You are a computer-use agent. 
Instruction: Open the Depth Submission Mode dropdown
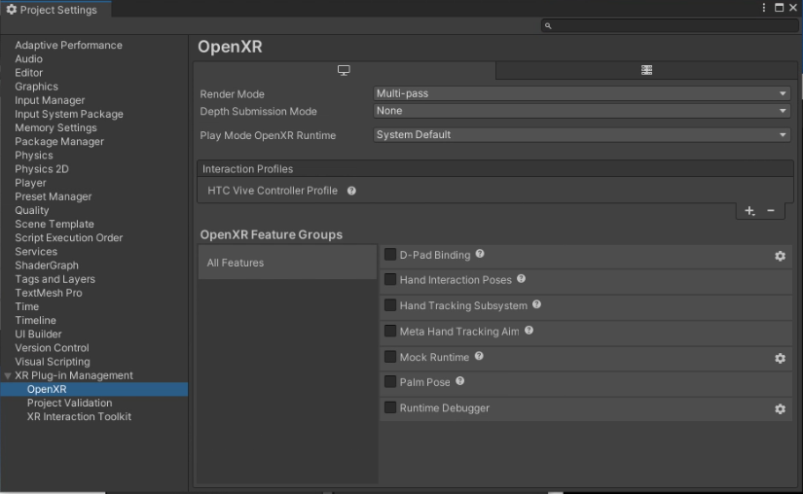point(581,111)
